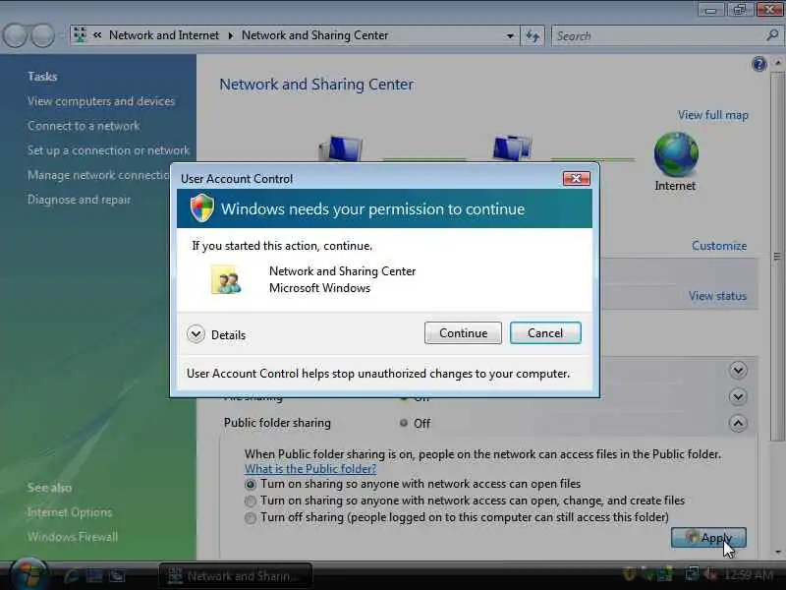Cancel the User Account Control prompt
786x590 pixels.
click(x=545, y=333)
